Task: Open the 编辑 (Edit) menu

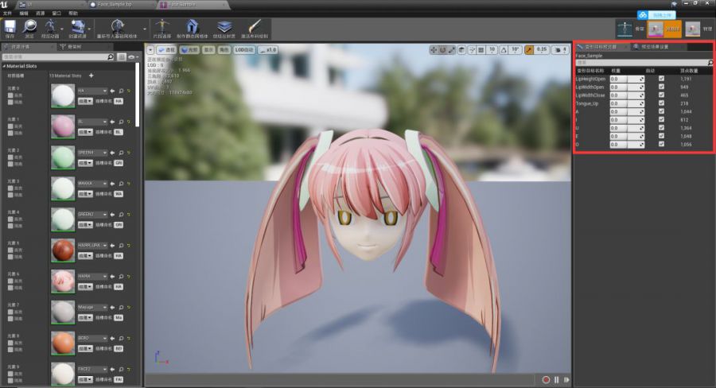Action: (x=24, y=14)
